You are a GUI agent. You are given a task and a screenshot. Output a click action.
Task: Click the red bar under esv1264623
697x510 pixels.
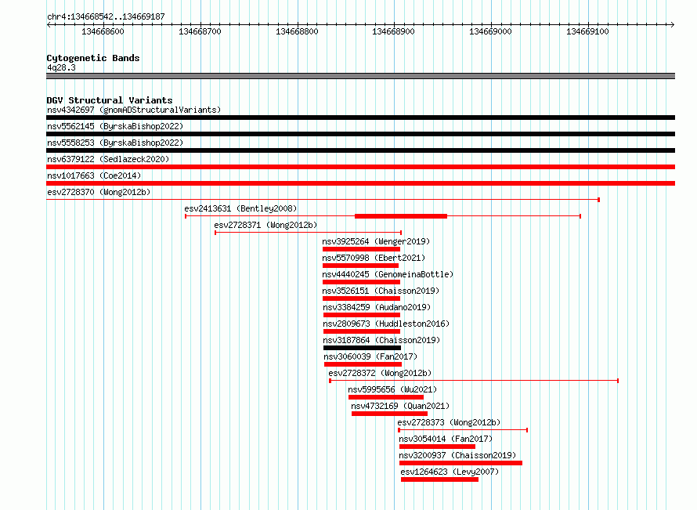439,479
